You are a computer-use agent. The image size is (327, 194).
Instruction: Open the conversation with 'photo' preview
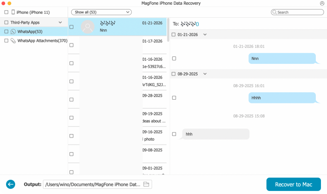coord(117,136)
